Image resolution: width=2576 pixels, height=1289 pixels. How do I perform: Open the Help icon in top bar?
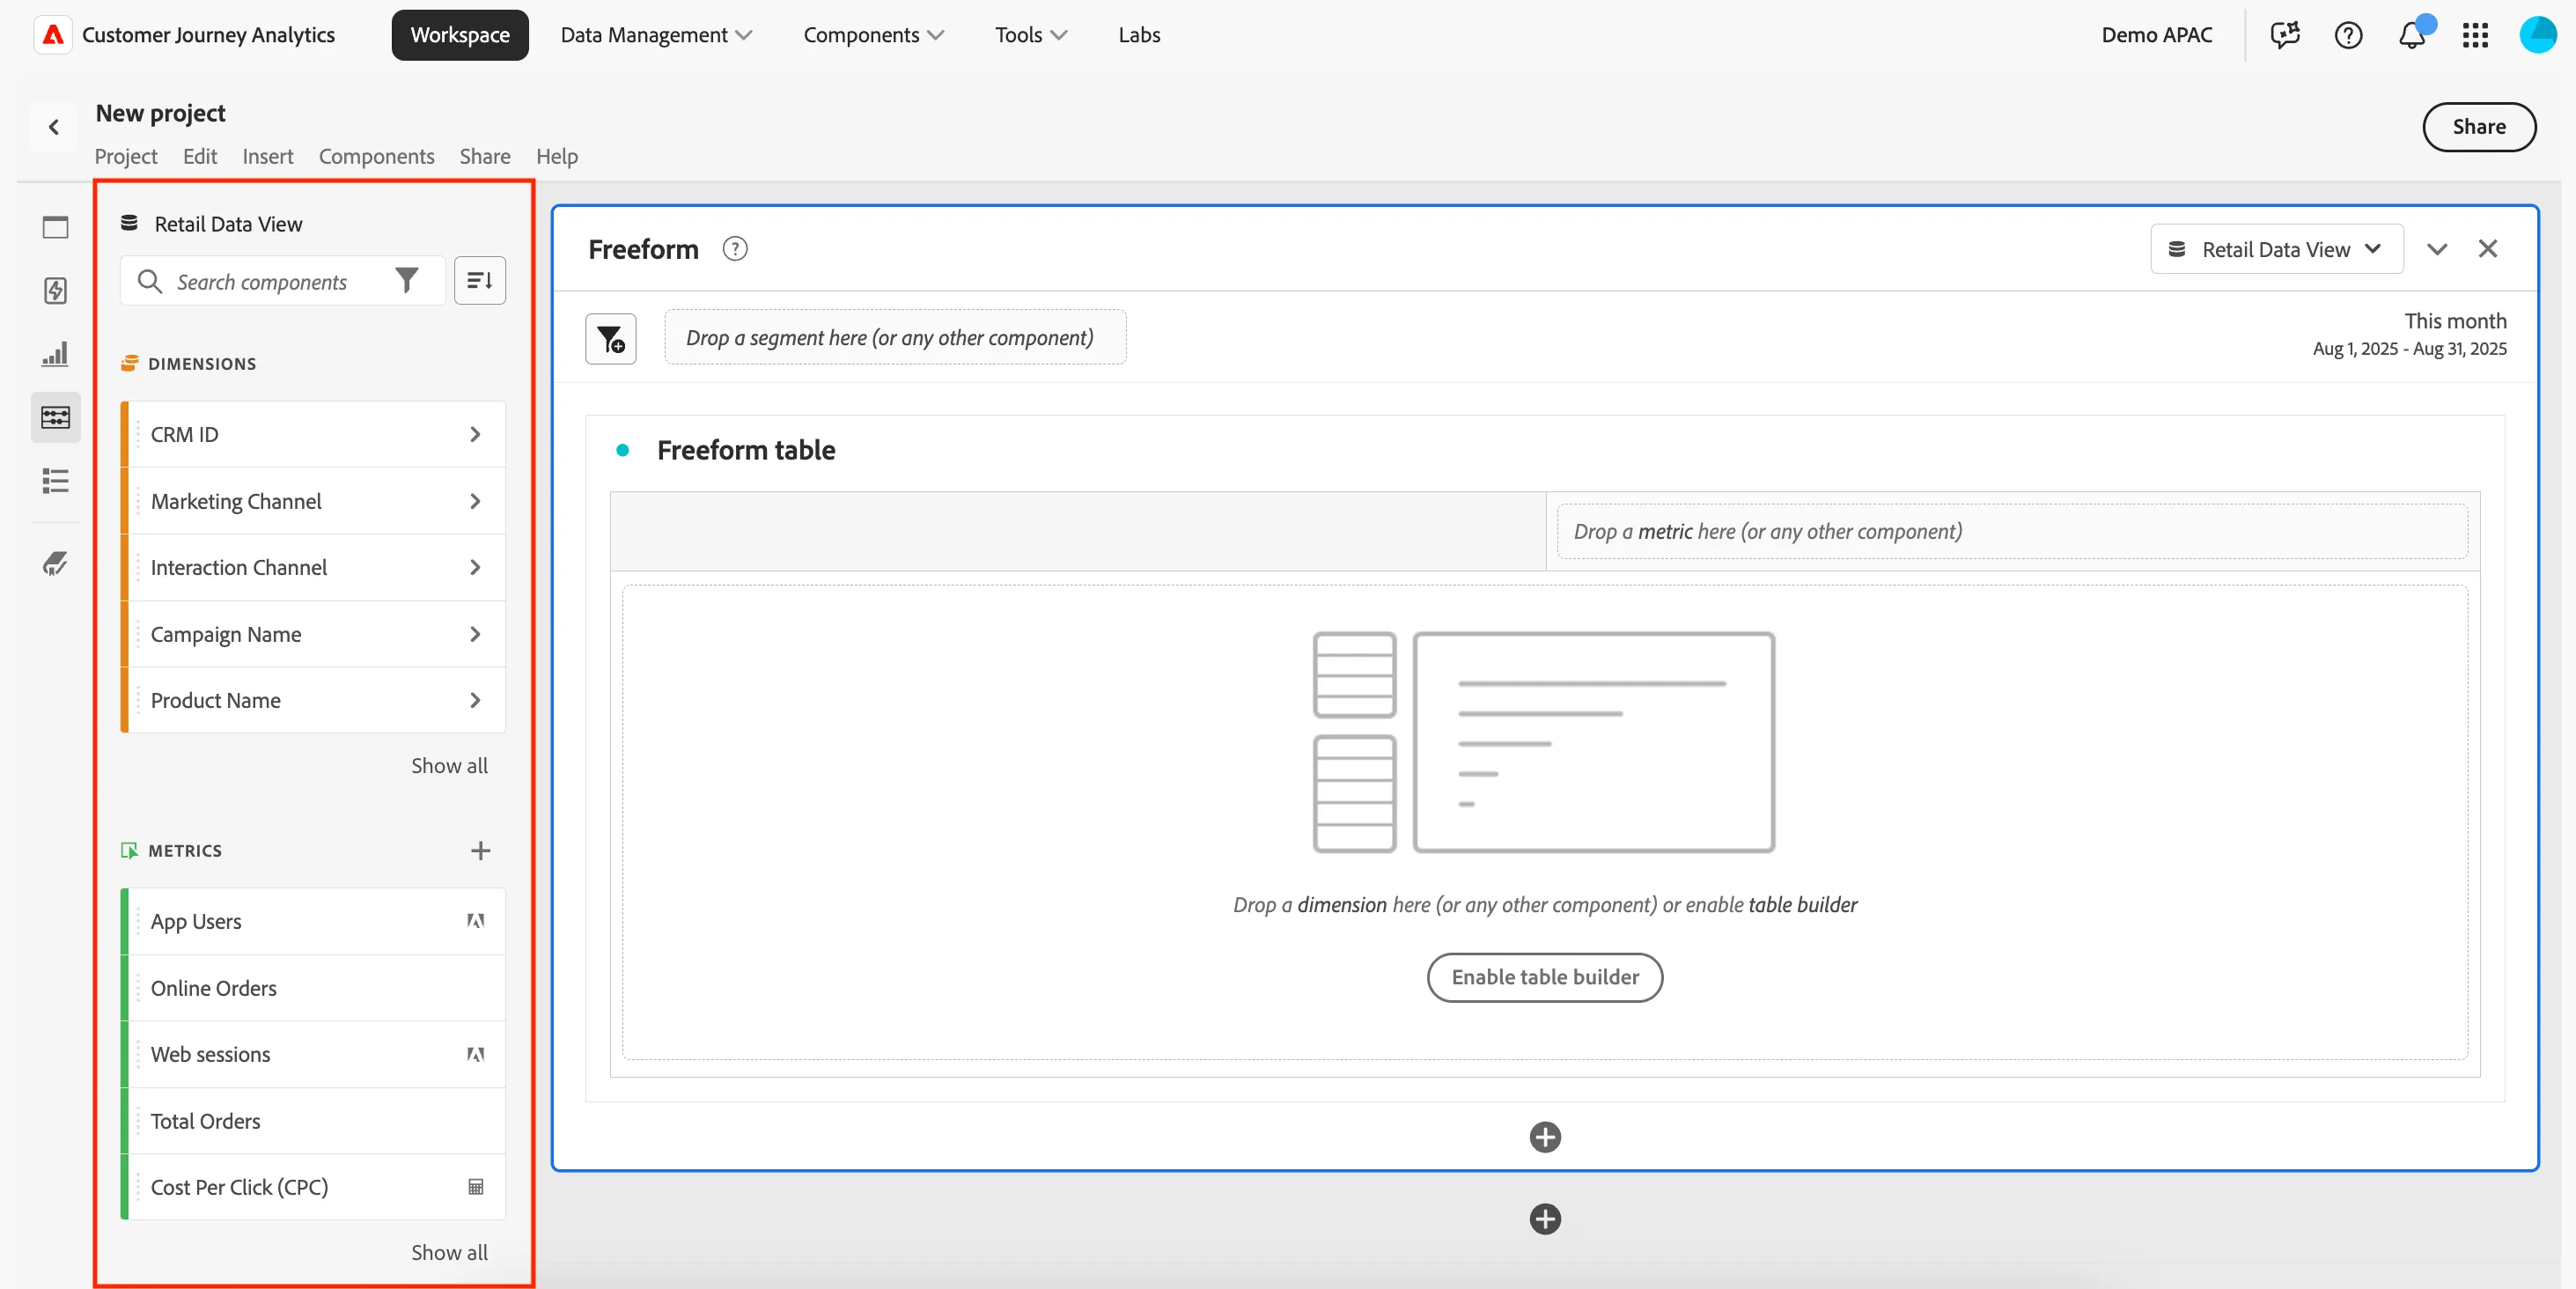point(2348,35)
